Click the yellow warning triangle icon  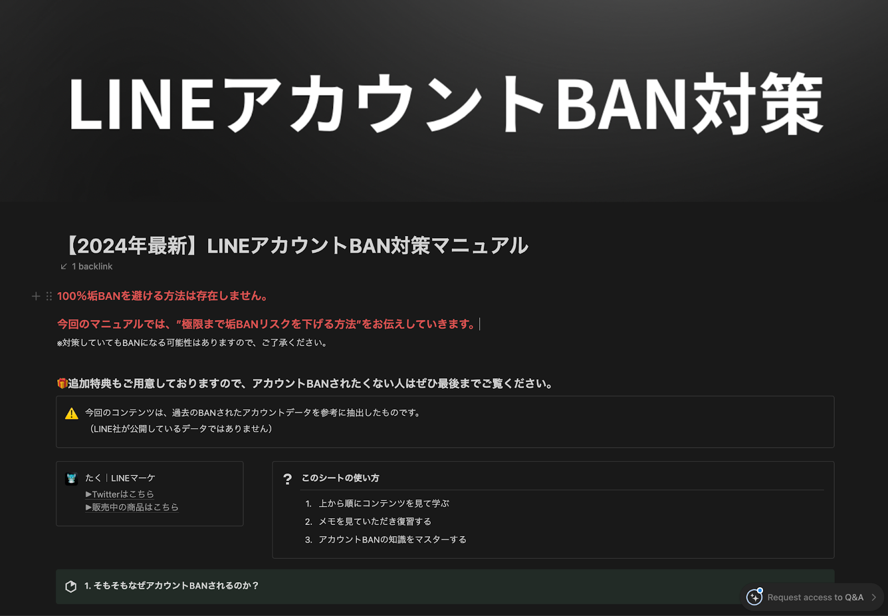pos(72,414)
